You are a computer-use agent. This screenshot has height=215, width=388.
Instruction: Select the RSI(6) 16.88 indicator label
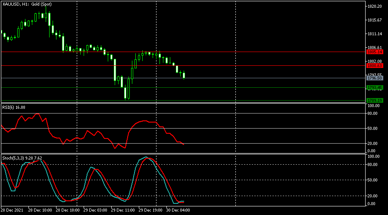[14, 107]
